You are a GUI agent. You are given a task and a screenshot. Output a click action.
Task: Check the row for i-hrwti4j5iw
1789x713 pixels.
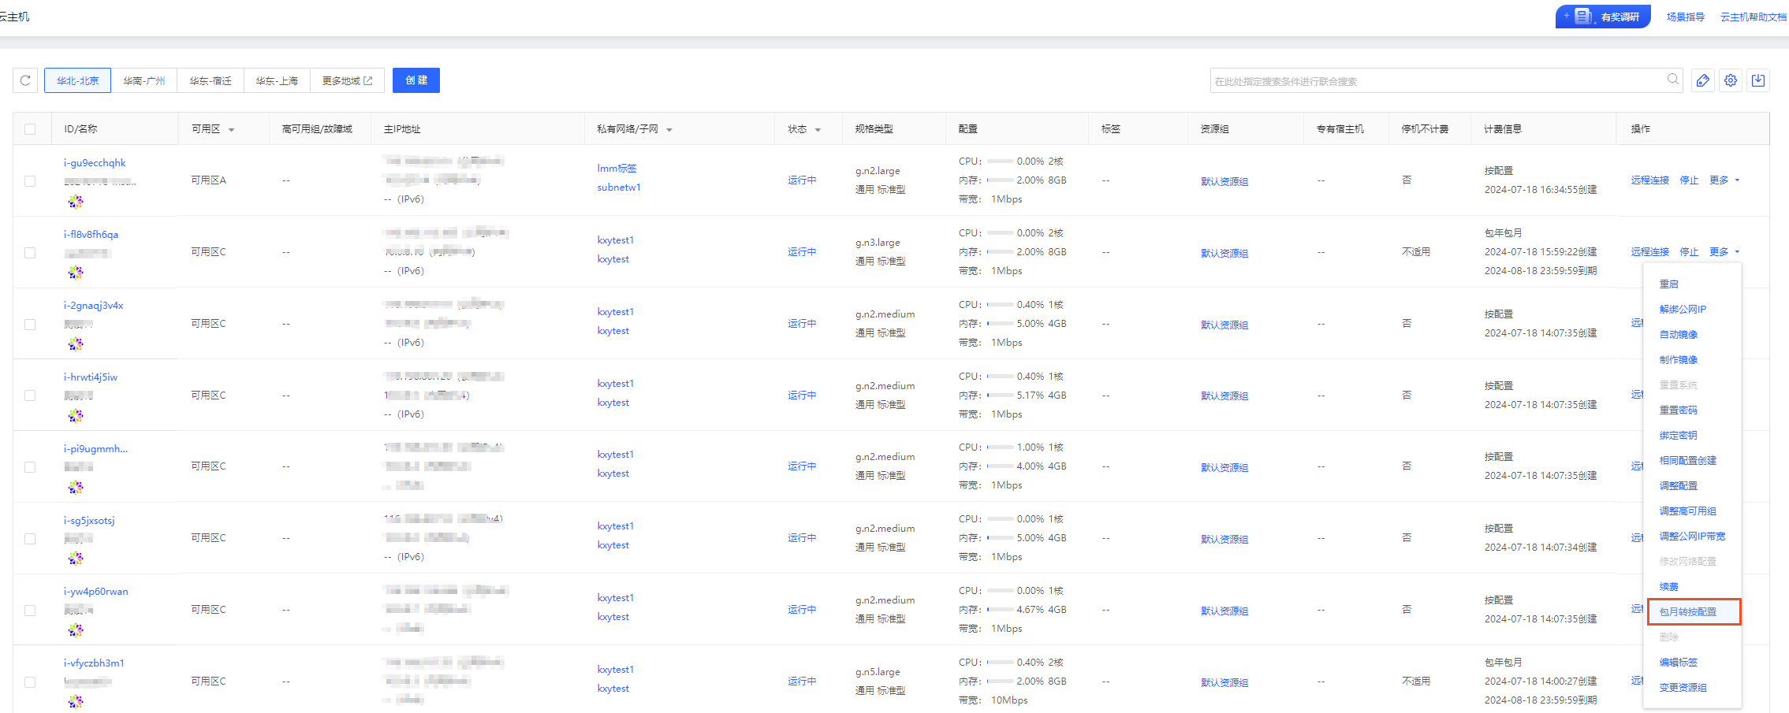point(30,395)
